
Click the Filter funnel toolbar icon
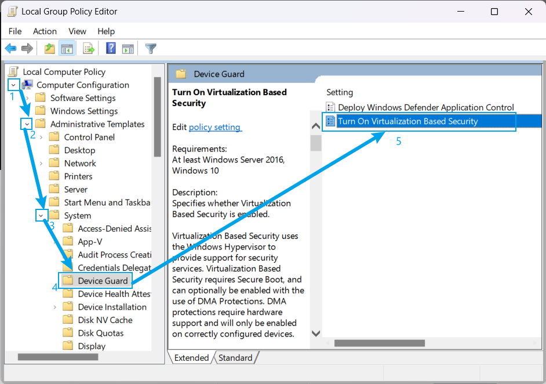151,49
